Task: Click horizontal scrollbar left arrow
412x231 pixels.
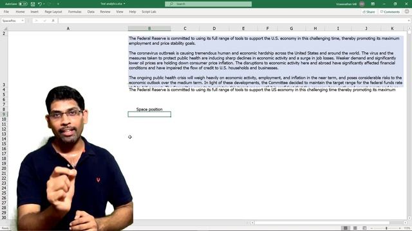Action: tap(252, 223)
